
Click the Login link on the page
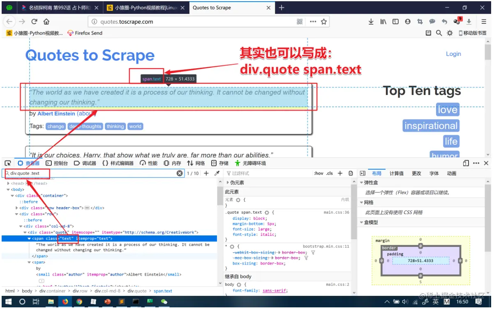[x=453, y=54]
